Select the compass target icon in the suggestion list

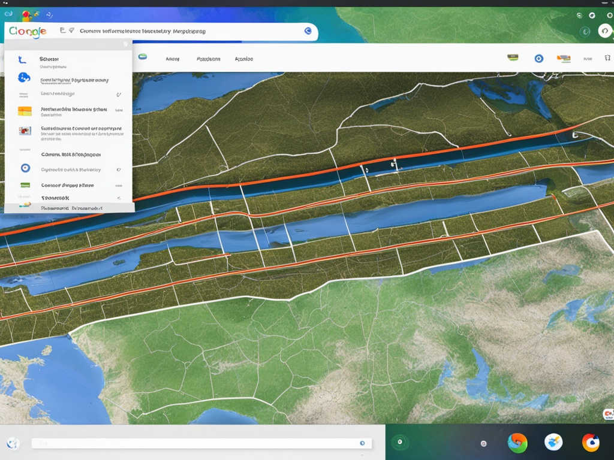[25, 168]
